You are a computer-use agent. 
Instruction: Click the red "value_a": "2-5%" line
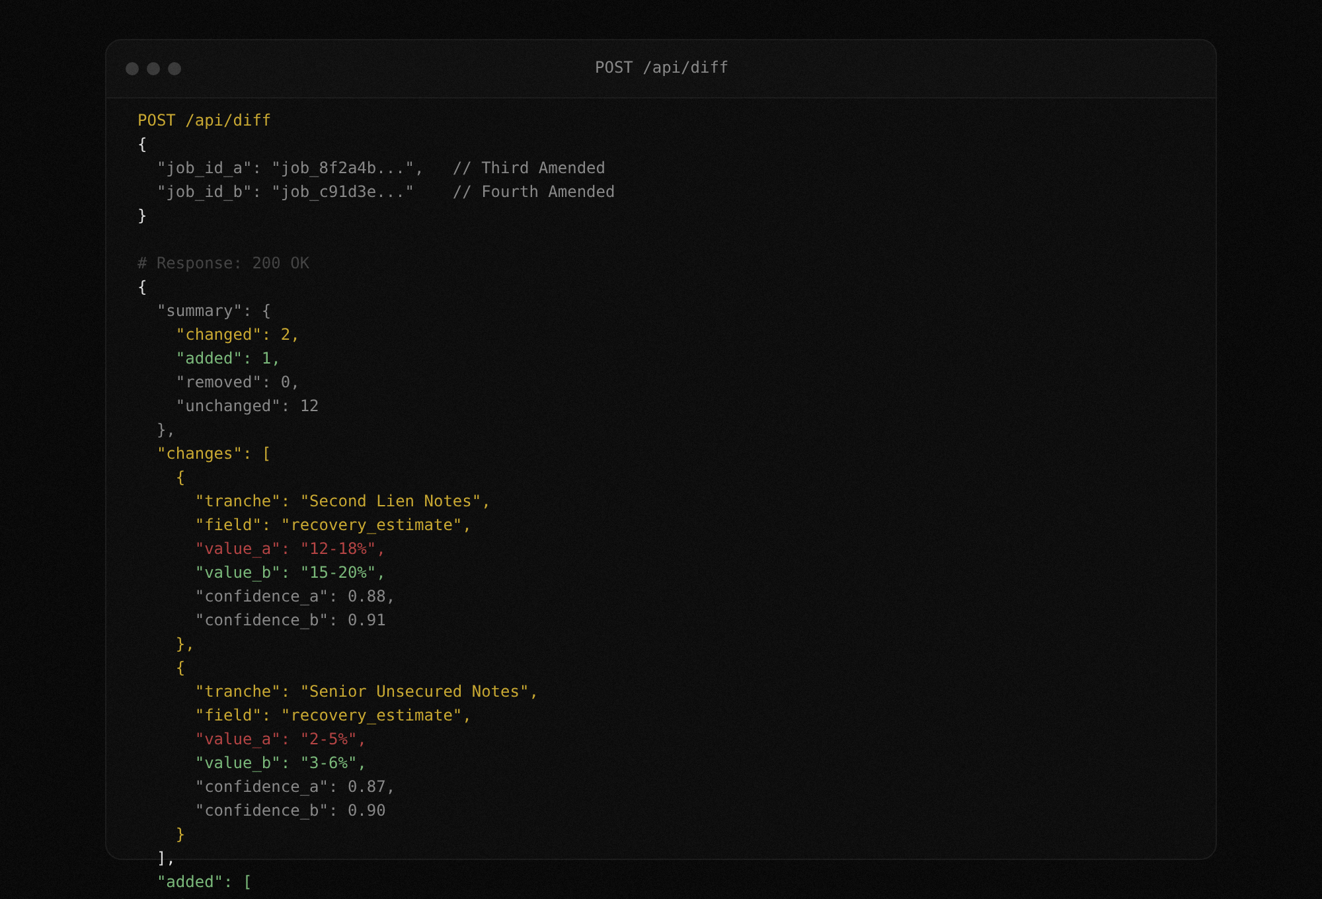click(x=280, y=740)
